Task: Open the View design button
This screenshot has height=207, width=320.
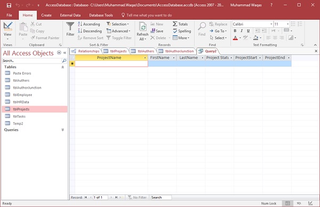Action: pyautogui.click(x=7, y=30)
